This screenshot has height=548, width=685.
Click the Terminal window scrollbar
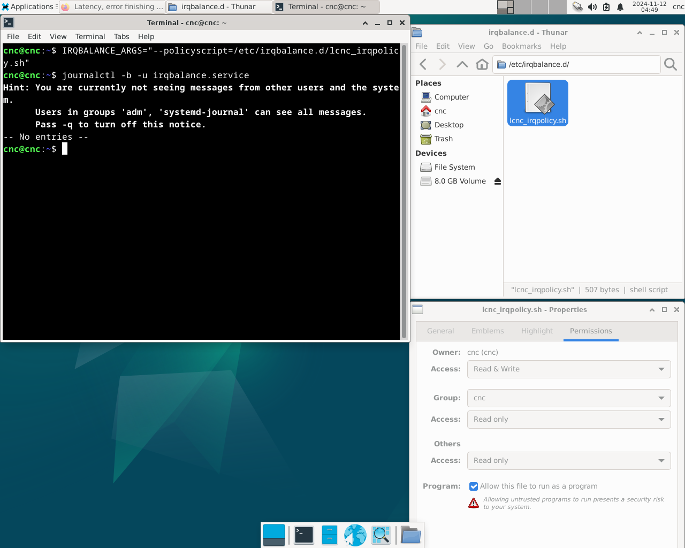[x=404, y=192]
